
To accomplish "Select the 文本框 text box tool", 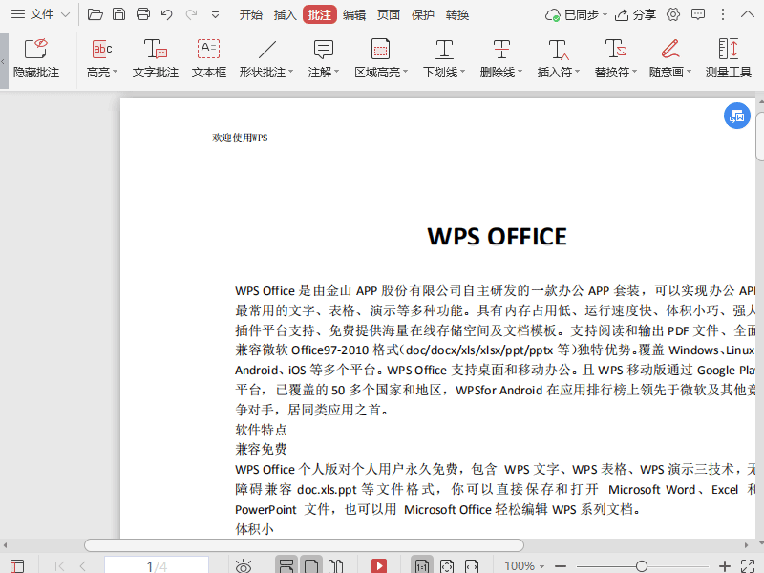I will coord(208,59).
